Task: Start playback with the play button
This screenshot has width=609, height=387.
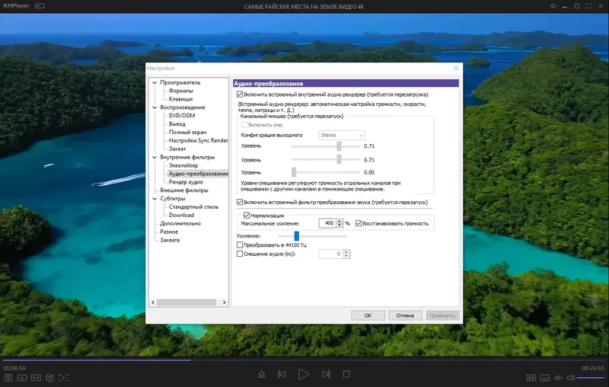Action: 304,374
